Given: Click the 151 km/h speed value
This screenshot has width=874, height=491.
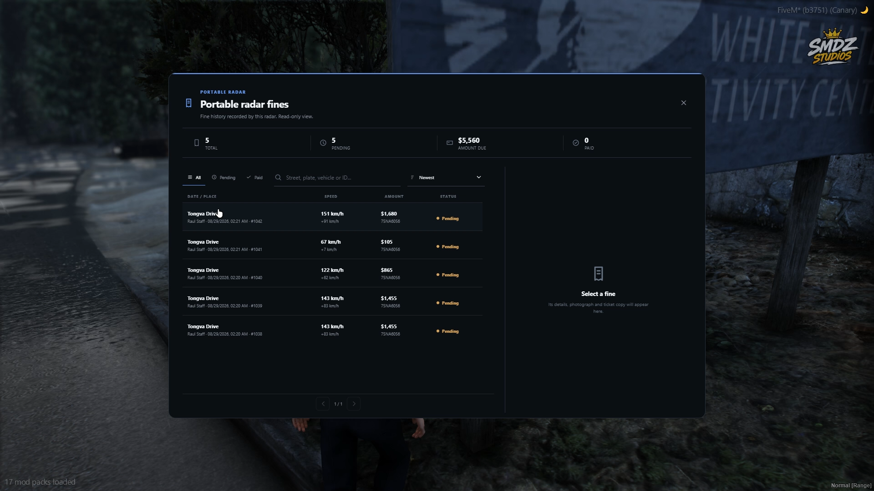Looking at the screenshot, I should (x=332, y=214).
